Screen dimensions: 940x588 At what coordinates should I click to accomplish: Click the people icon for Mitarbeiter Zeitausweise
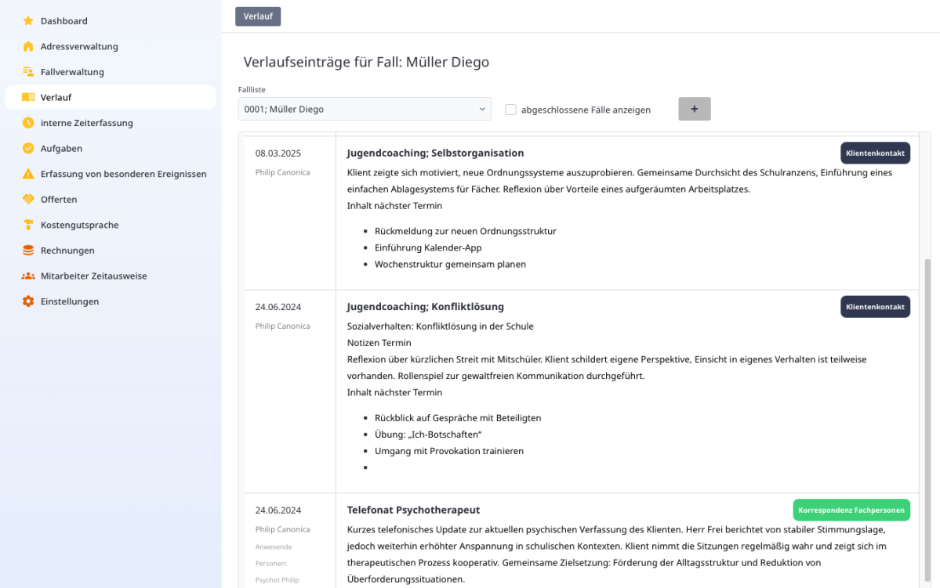coord(28,276)
